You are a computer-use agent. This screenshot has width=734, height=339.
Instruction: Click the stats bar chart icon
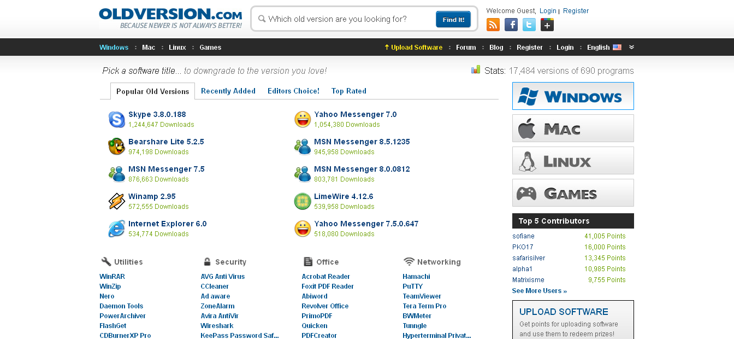[x=476, y=69]
